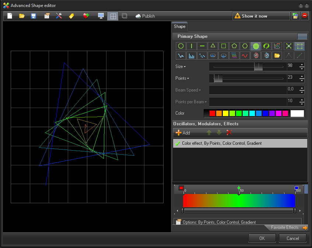This screenshot has height=248, width=312.
Task: Select the triangle primary shape
Action: pos(213,46)
